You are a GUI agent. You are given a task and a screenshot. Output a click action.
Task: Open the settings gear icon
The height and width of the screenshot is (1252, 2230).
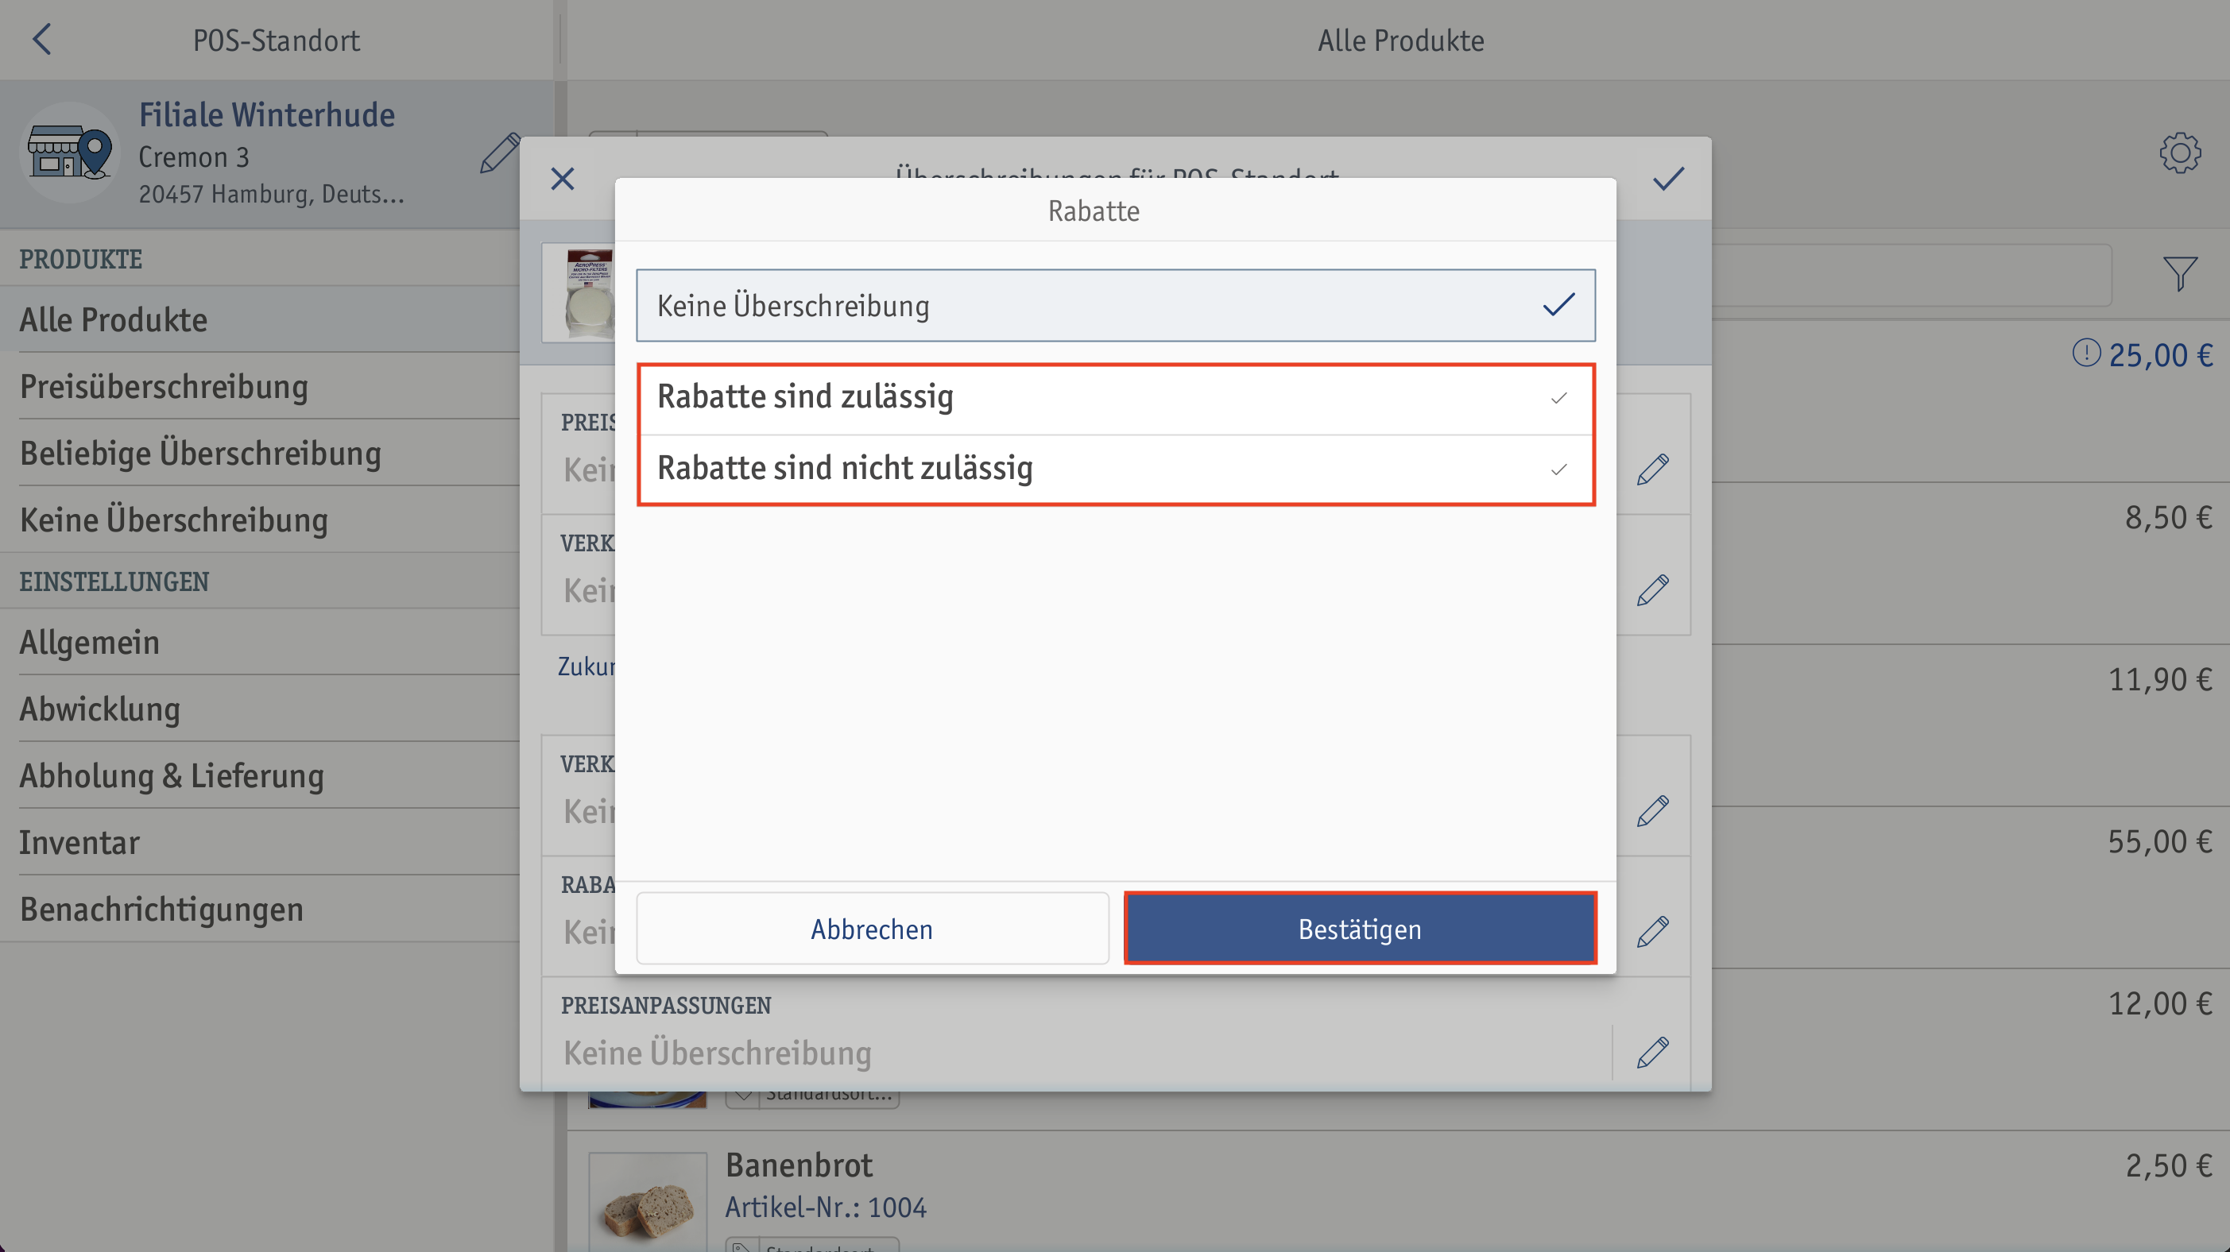2180,153
